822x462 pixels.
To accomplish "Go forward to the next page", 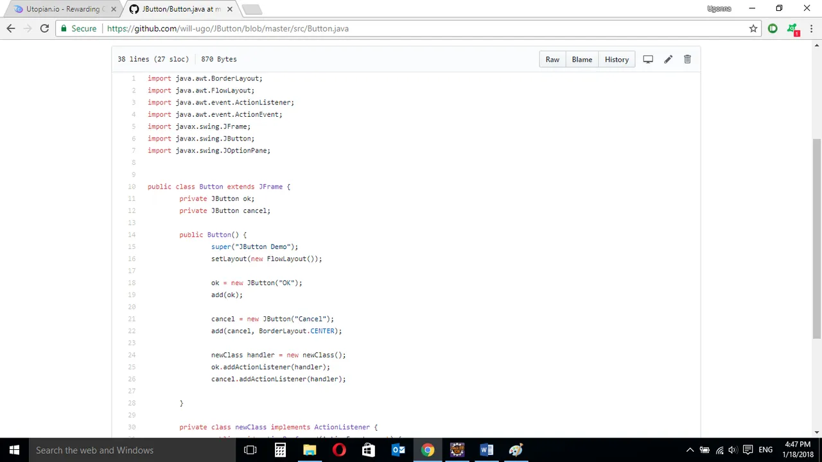I will (x=28, y=28).
